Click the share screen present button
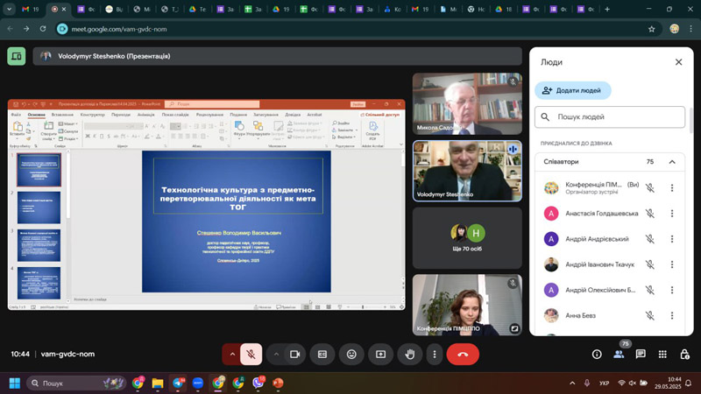 pos(380,355)
